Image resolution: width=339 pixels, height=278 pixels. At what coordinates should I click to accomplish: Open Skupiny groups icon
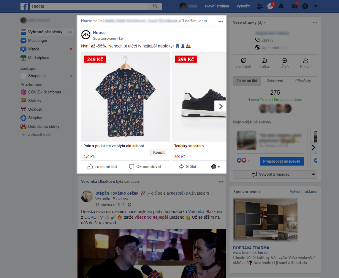(x=23, y=118)
